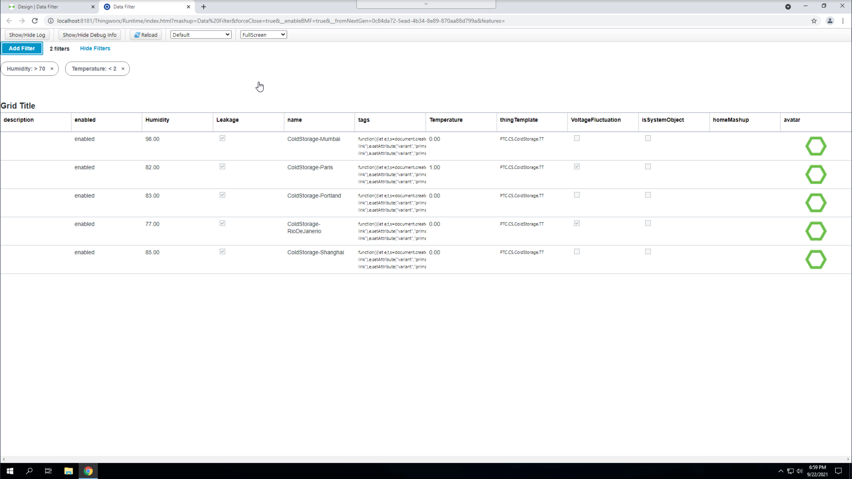Toggle Leakage checkbox for ColdStorage-Paris

(222, 167)
